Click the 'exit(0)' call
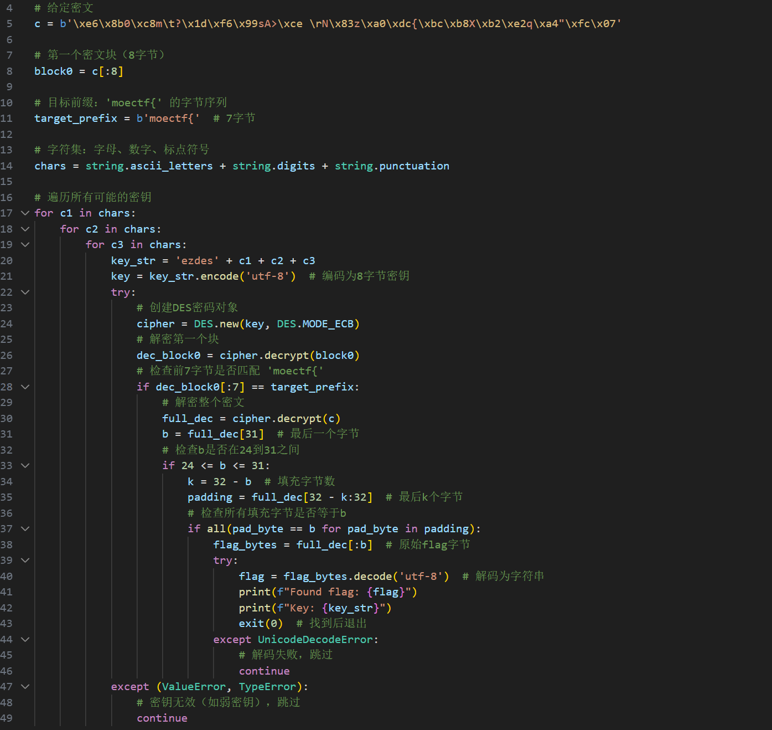772x730 pixels. pyautogui.click(x=261, y=624)
